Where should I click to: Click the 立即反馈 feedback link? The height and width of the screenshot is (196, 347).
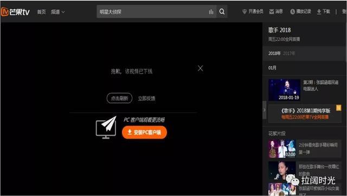coord(146,99)
